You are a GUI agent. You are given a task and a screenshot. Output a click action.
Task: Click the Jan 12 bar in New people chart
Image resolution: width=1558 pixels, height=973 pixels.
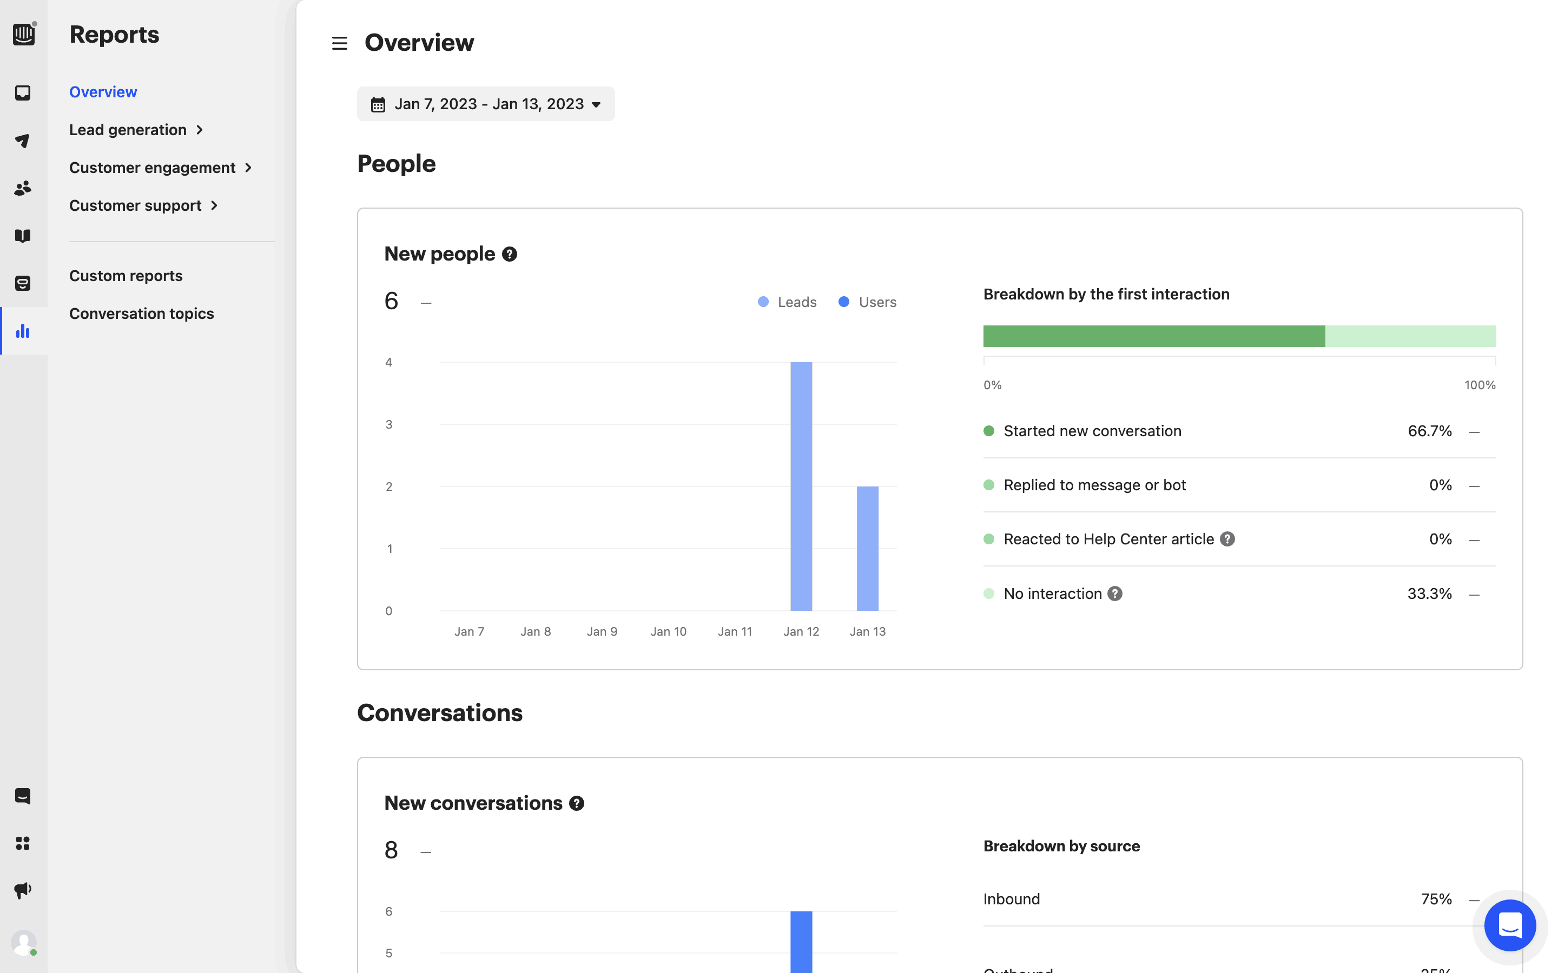click(x=801, y=486)
